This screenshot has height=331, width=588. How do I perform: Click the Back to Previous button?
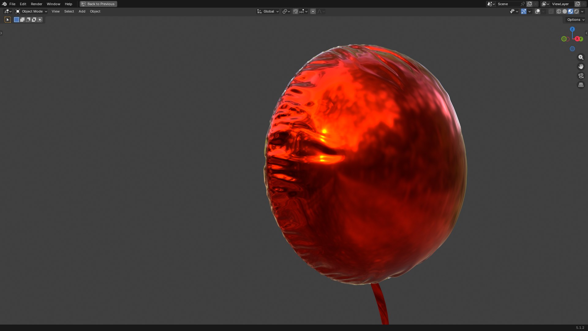(98, 4)
